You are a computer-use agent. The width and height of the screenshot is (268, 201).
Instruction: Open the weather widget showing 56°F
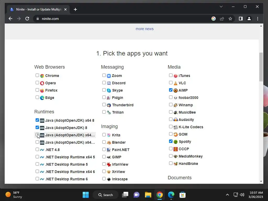14,195
